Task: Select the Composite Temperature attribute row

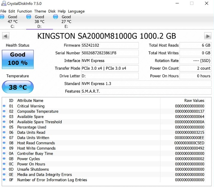Action: [38, 111]
